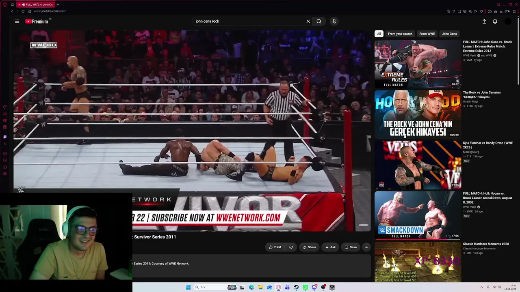Open the YouTube guide hamburger menu
This screenshot has height=292, width=520.
pyautogui.click(x=17, y=21)
